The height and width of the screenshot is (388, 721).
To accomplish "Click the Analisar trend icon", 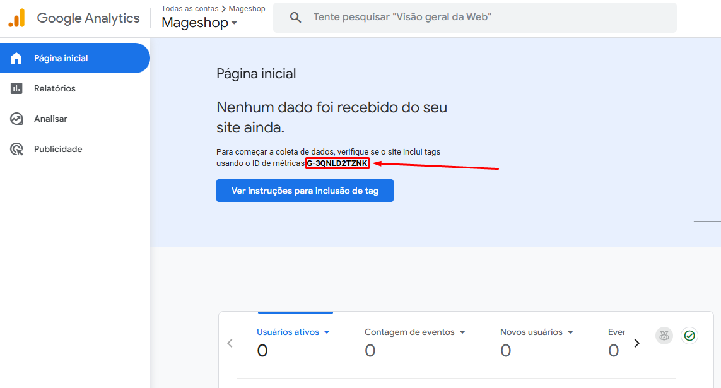I will coord(16,119).
